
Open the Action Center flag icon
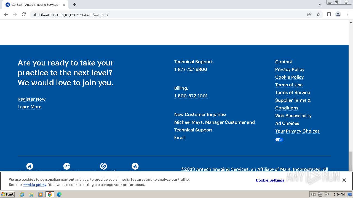[327, 194]
